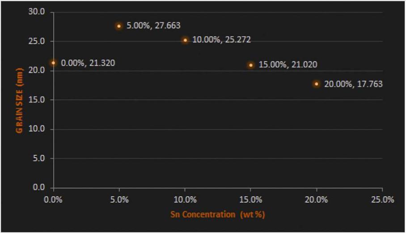This screenshot has width=406, height=233.
Task: Click the data point at 0.00% Sn concentration
Action: 53,63
